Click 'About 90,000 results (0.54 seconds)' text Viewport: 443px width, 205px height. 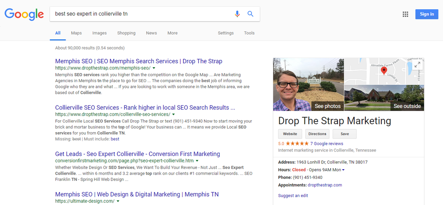(90, 48)
